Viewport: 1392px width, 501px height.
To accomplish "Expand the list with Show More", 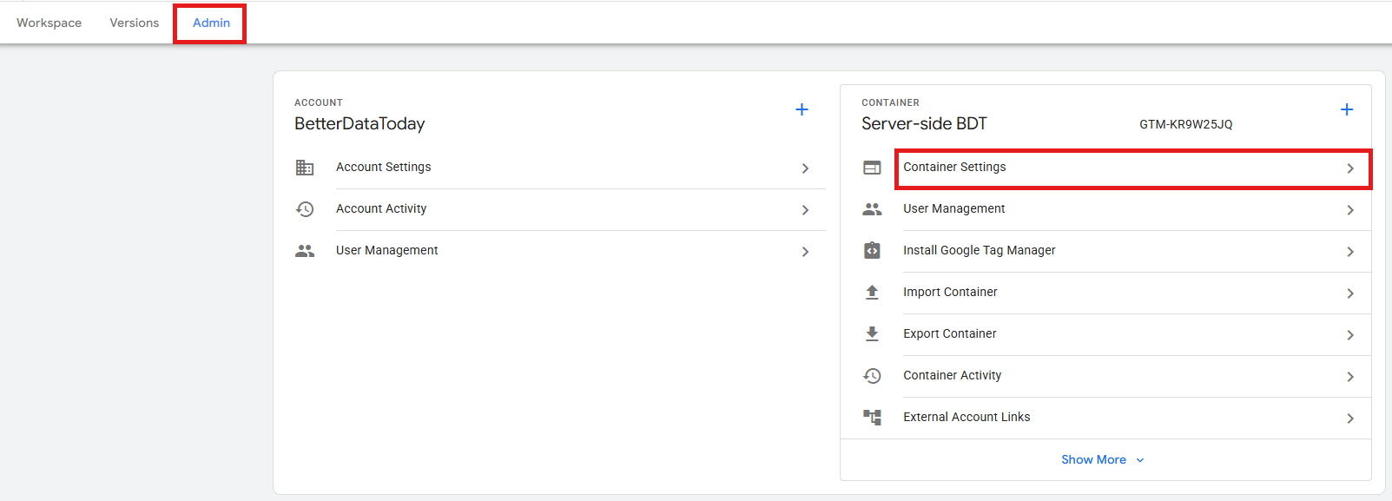I will 1103,459.
